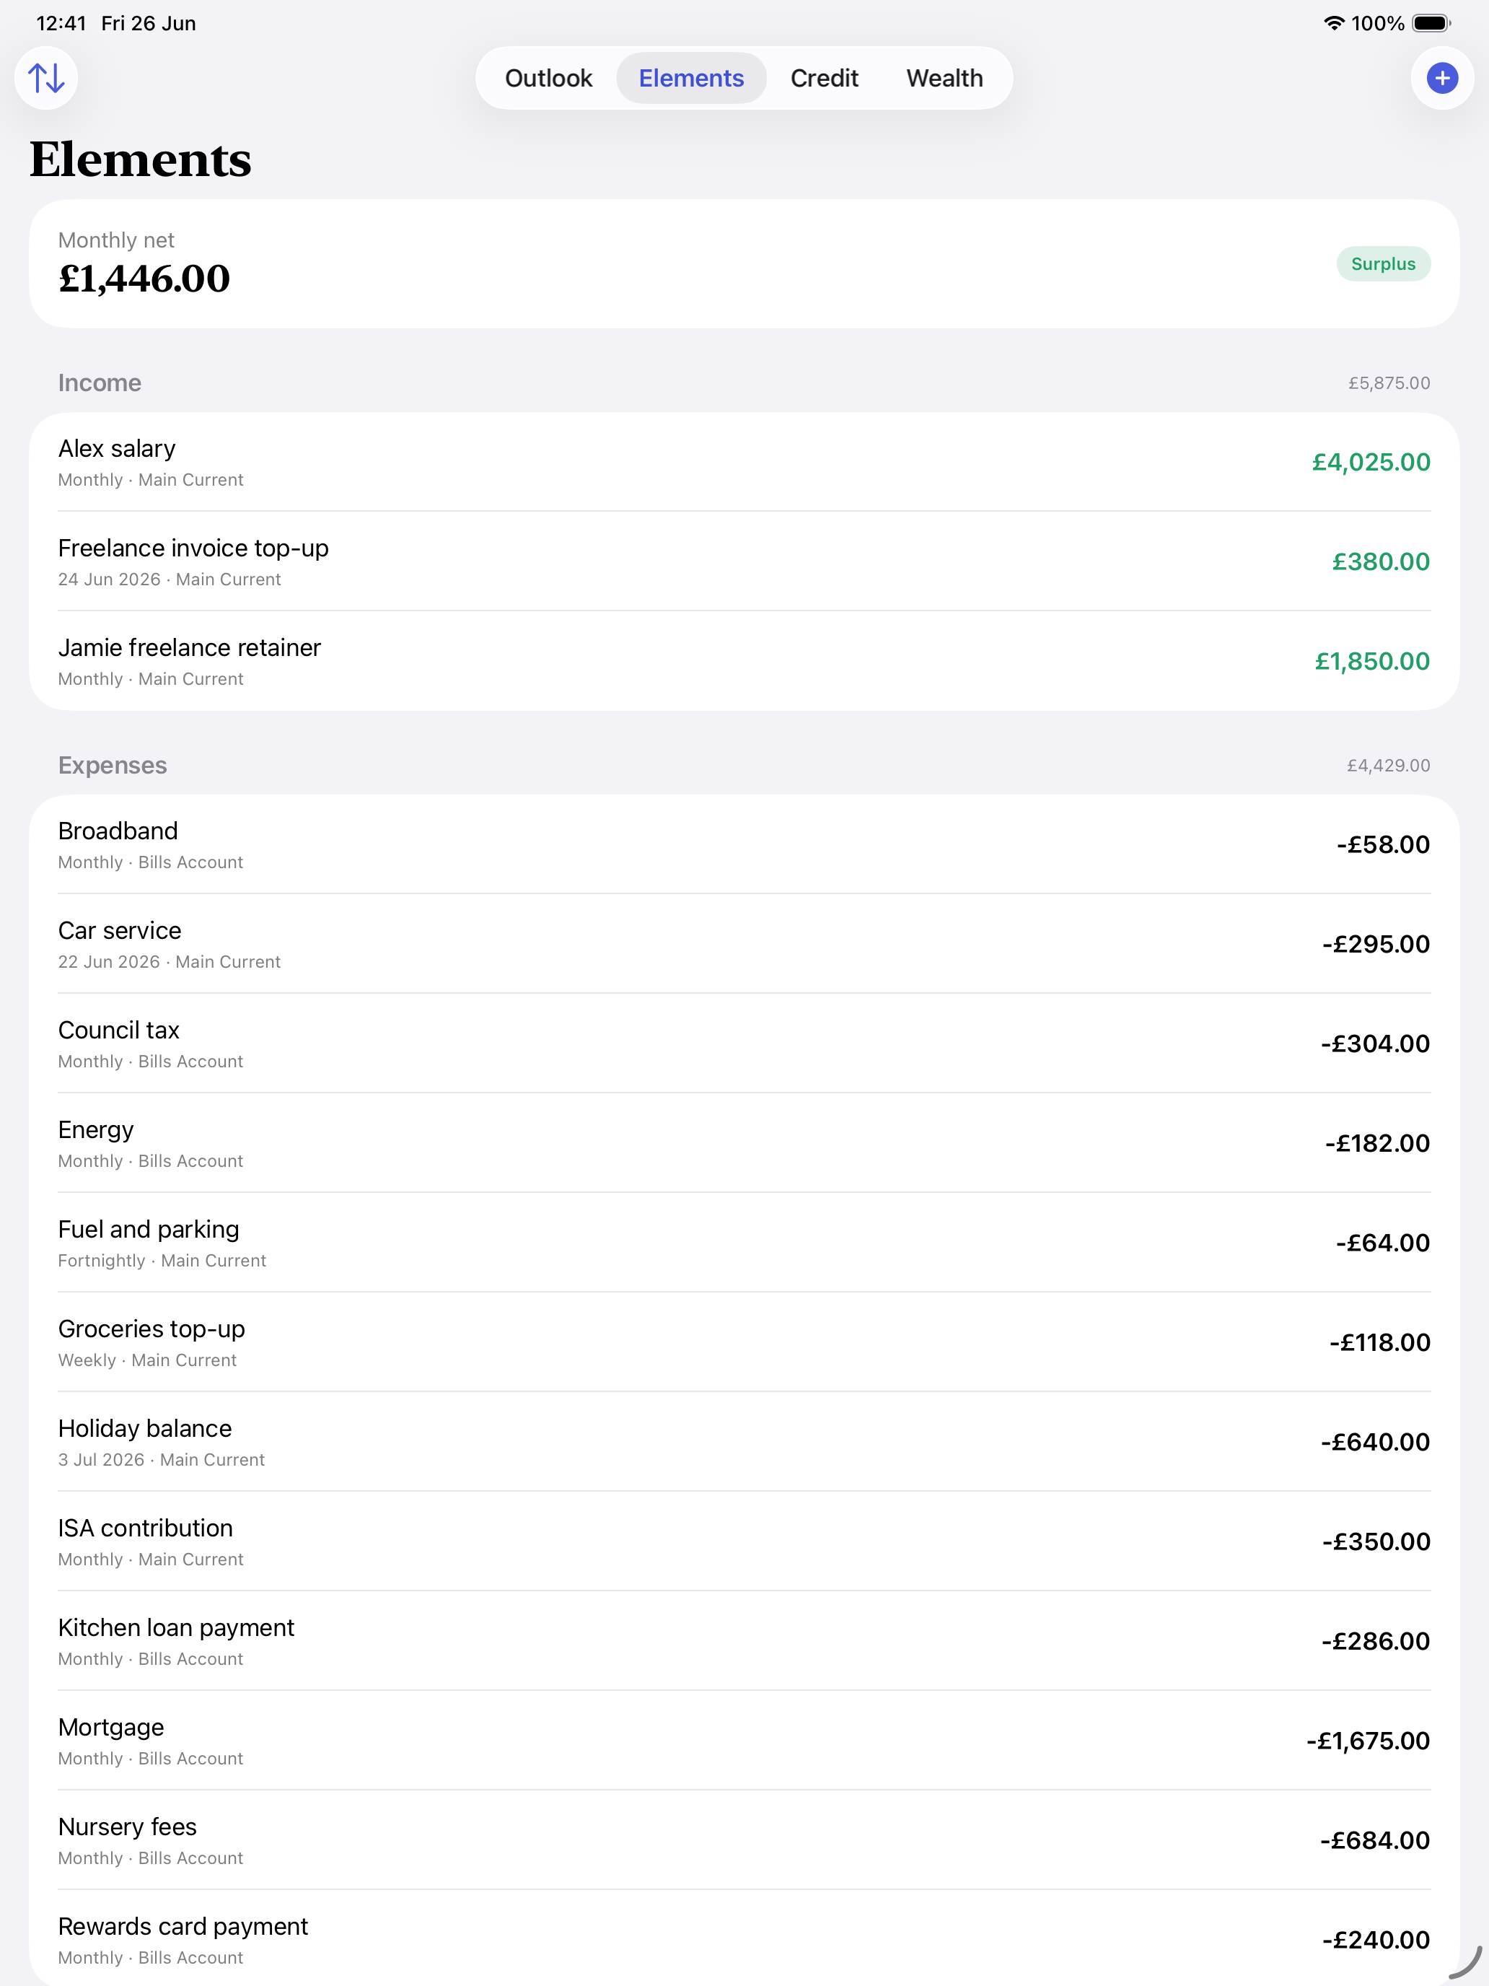The image size is (1489, 1986).
Task: Open the Credit tab
Action: pos(824,78)
